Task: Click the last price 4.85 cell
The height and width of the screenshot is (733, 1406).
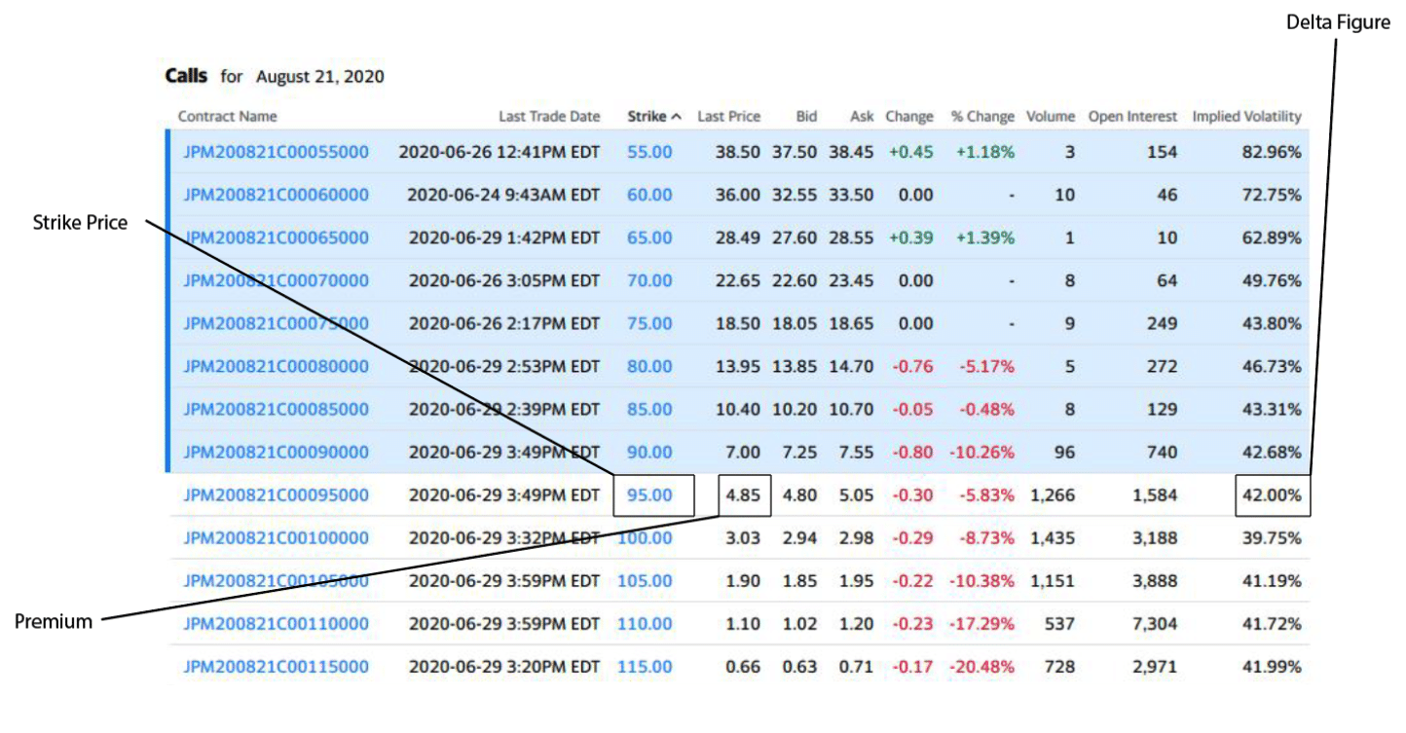Action: pos(743,495)
